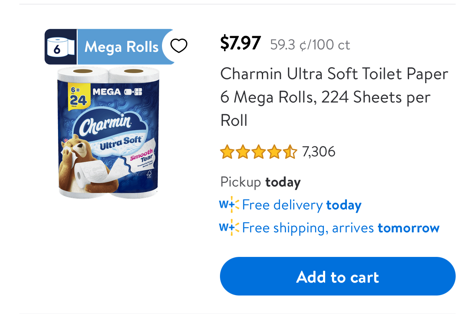Click the 59.3 ¢/100 ct unit price
475x314 pixels.
pyautogui.click(x=310, y=45)
